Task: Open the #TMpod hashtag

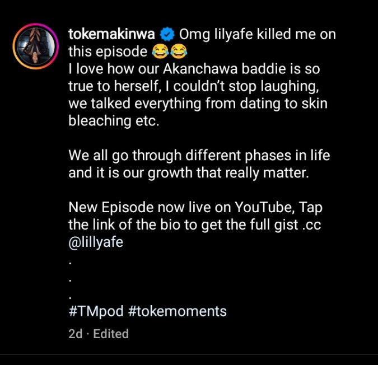Action: click(x=96, y=311)
